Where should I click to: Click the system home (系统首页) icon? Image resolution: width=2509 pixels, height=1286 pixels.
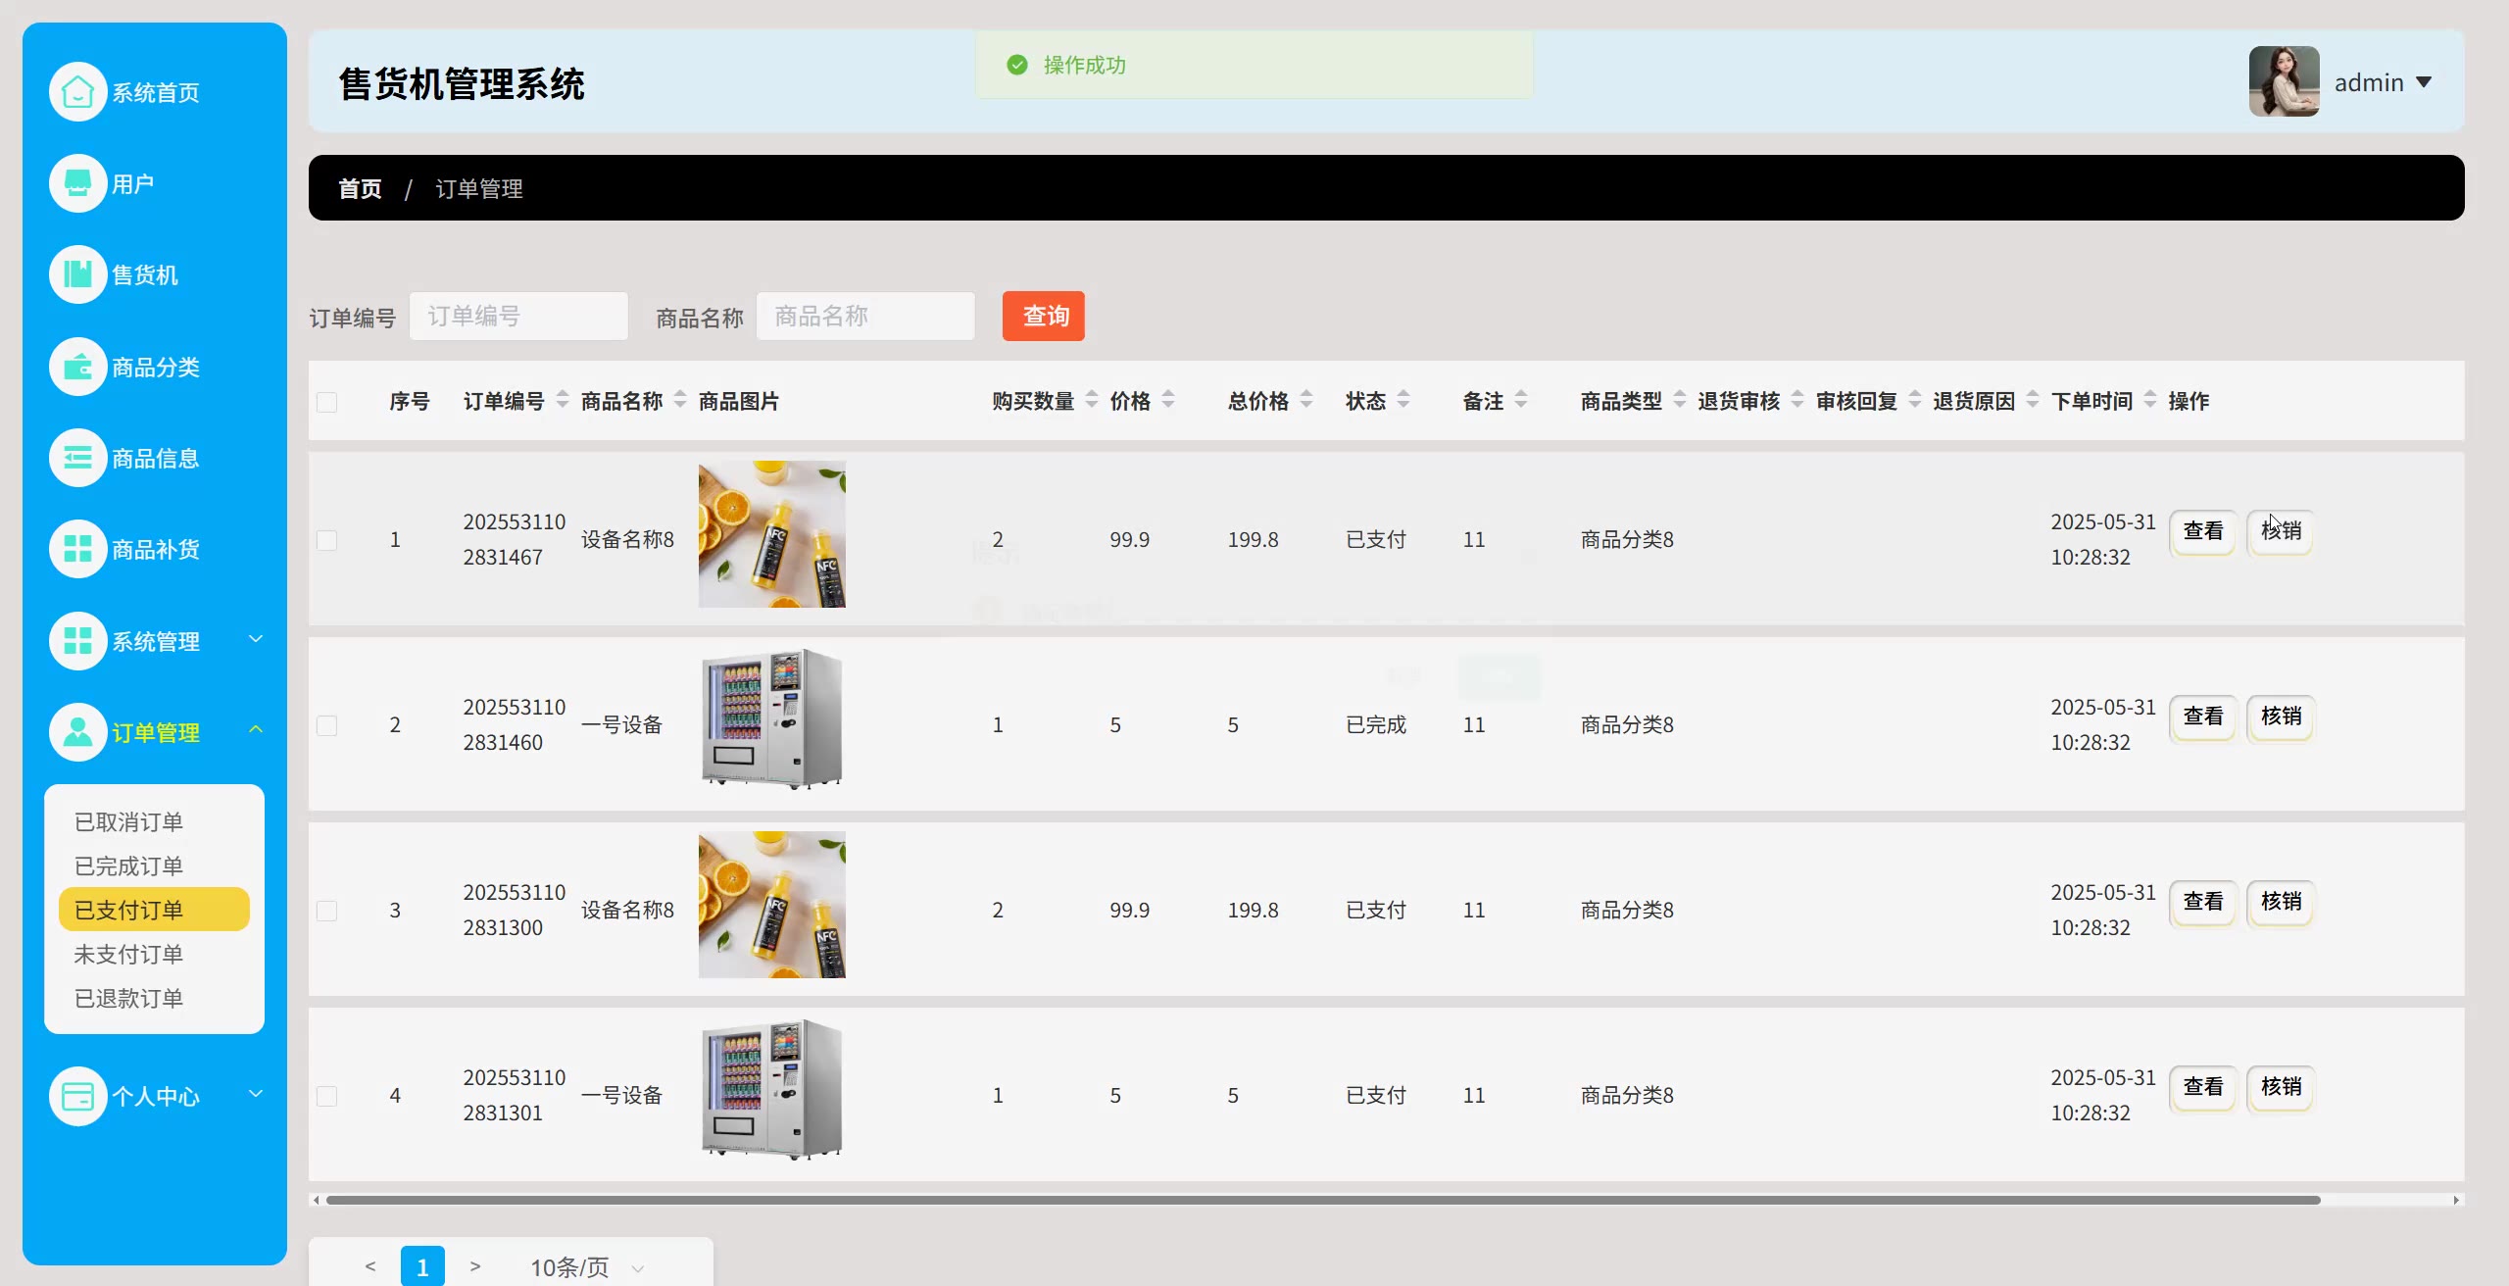click(77, 92)
